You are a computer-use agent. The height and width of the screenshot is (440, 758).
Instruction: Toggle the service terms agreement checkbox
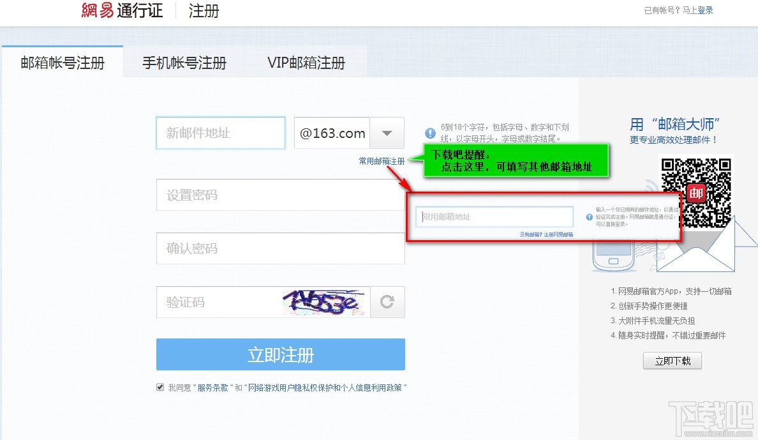click(x=160, y=387)
